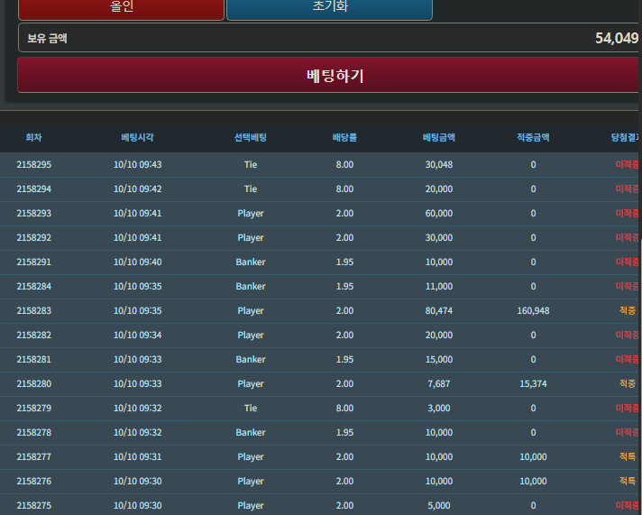Click Tie in round 2158295 row
The height and width of the screenshot is (515, 642).
point(251,165)
